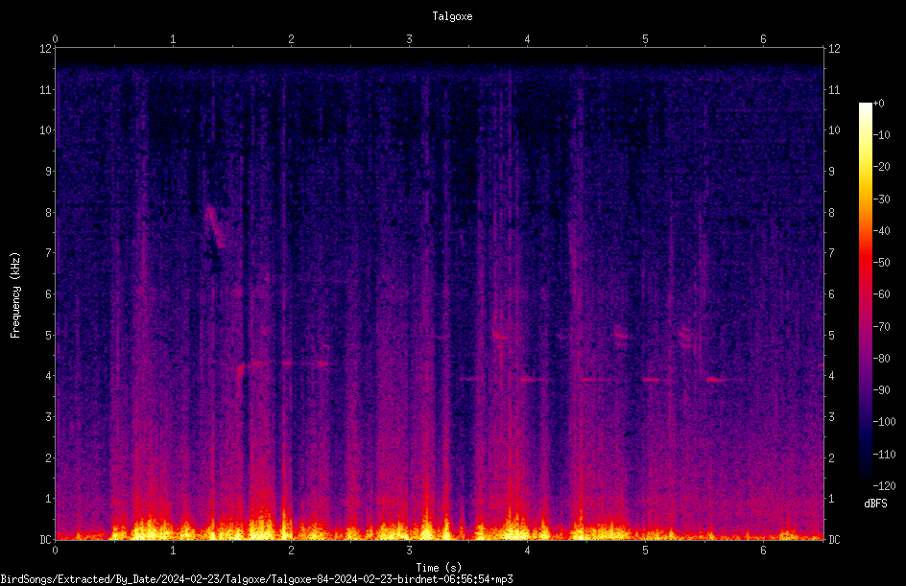This screenshot has height=586, width=906.
Task: Click the 3 second mark on bottom axis
Action: tap(409, 551)
